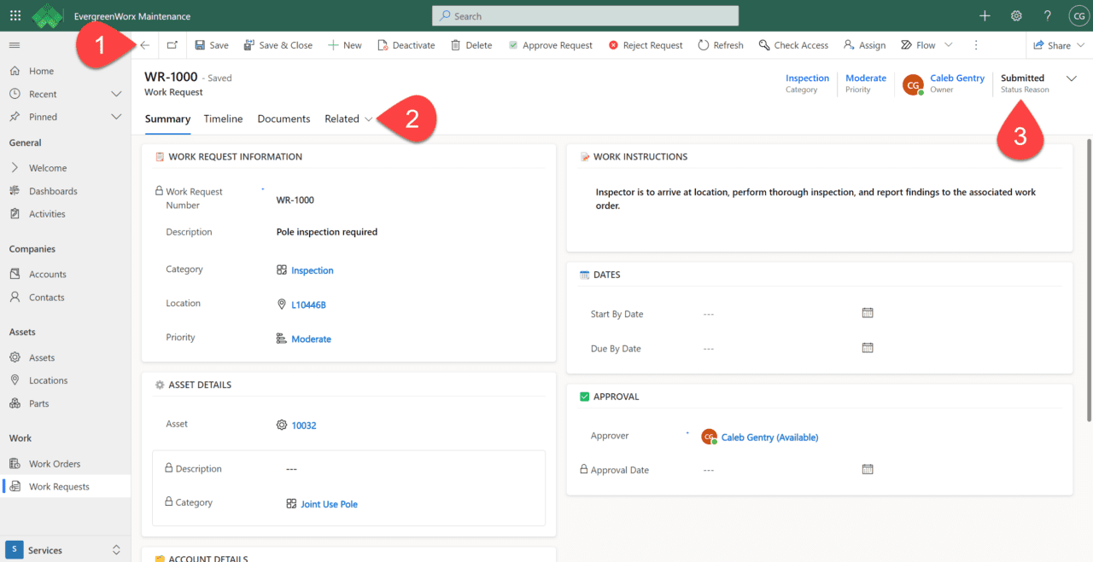Switch to the Summary tab
1093x562 pixels.
(x=167, y=119)
